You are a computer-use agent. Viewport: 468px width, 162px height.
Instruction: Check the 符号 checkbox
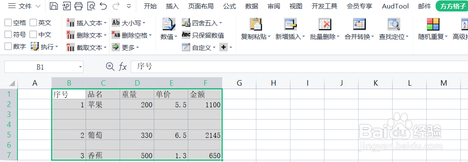tap(8, 34)
